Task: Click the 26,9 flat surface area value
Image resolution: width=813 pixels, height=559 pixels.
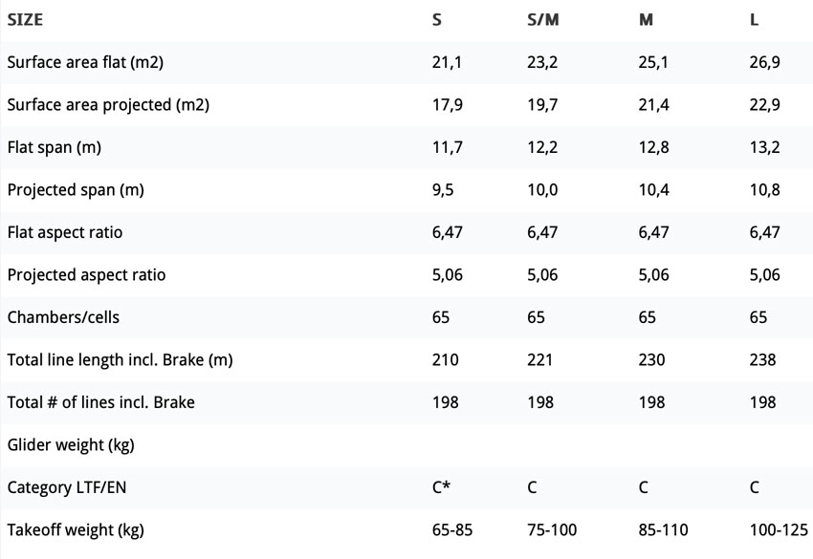Action: pyautogui.click(x=765, y=62)
